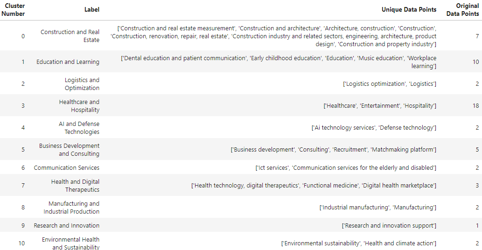Select the 'Research and innovation support' data cell
Viewport: 482px width, 250px height.
click(x=389, y=226)
